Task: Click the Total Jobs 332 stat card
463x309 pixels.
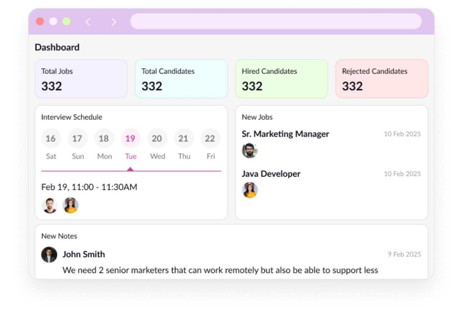Action: pos(81,79)
